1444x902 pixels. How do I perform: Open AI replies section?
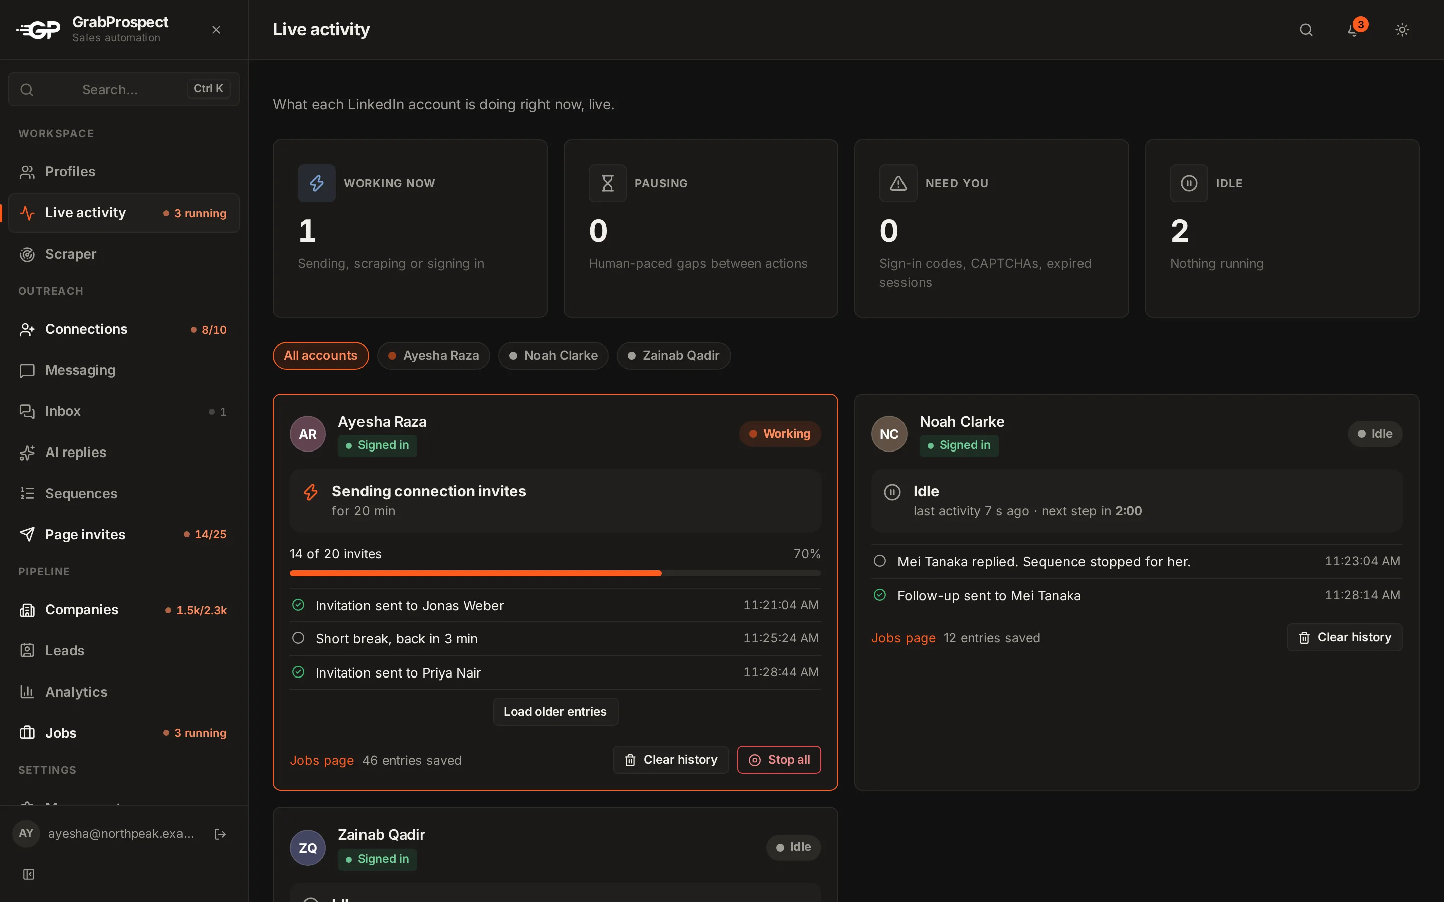coord(123,453)
